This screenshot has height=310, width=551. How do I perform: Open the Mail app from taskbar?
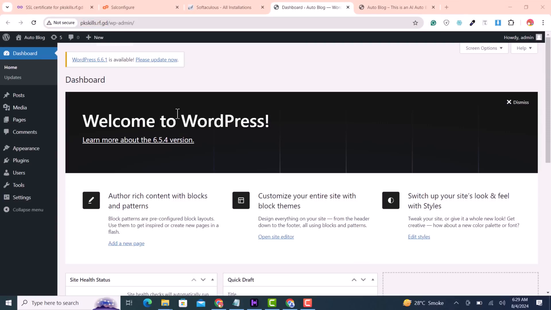(201, 303)
